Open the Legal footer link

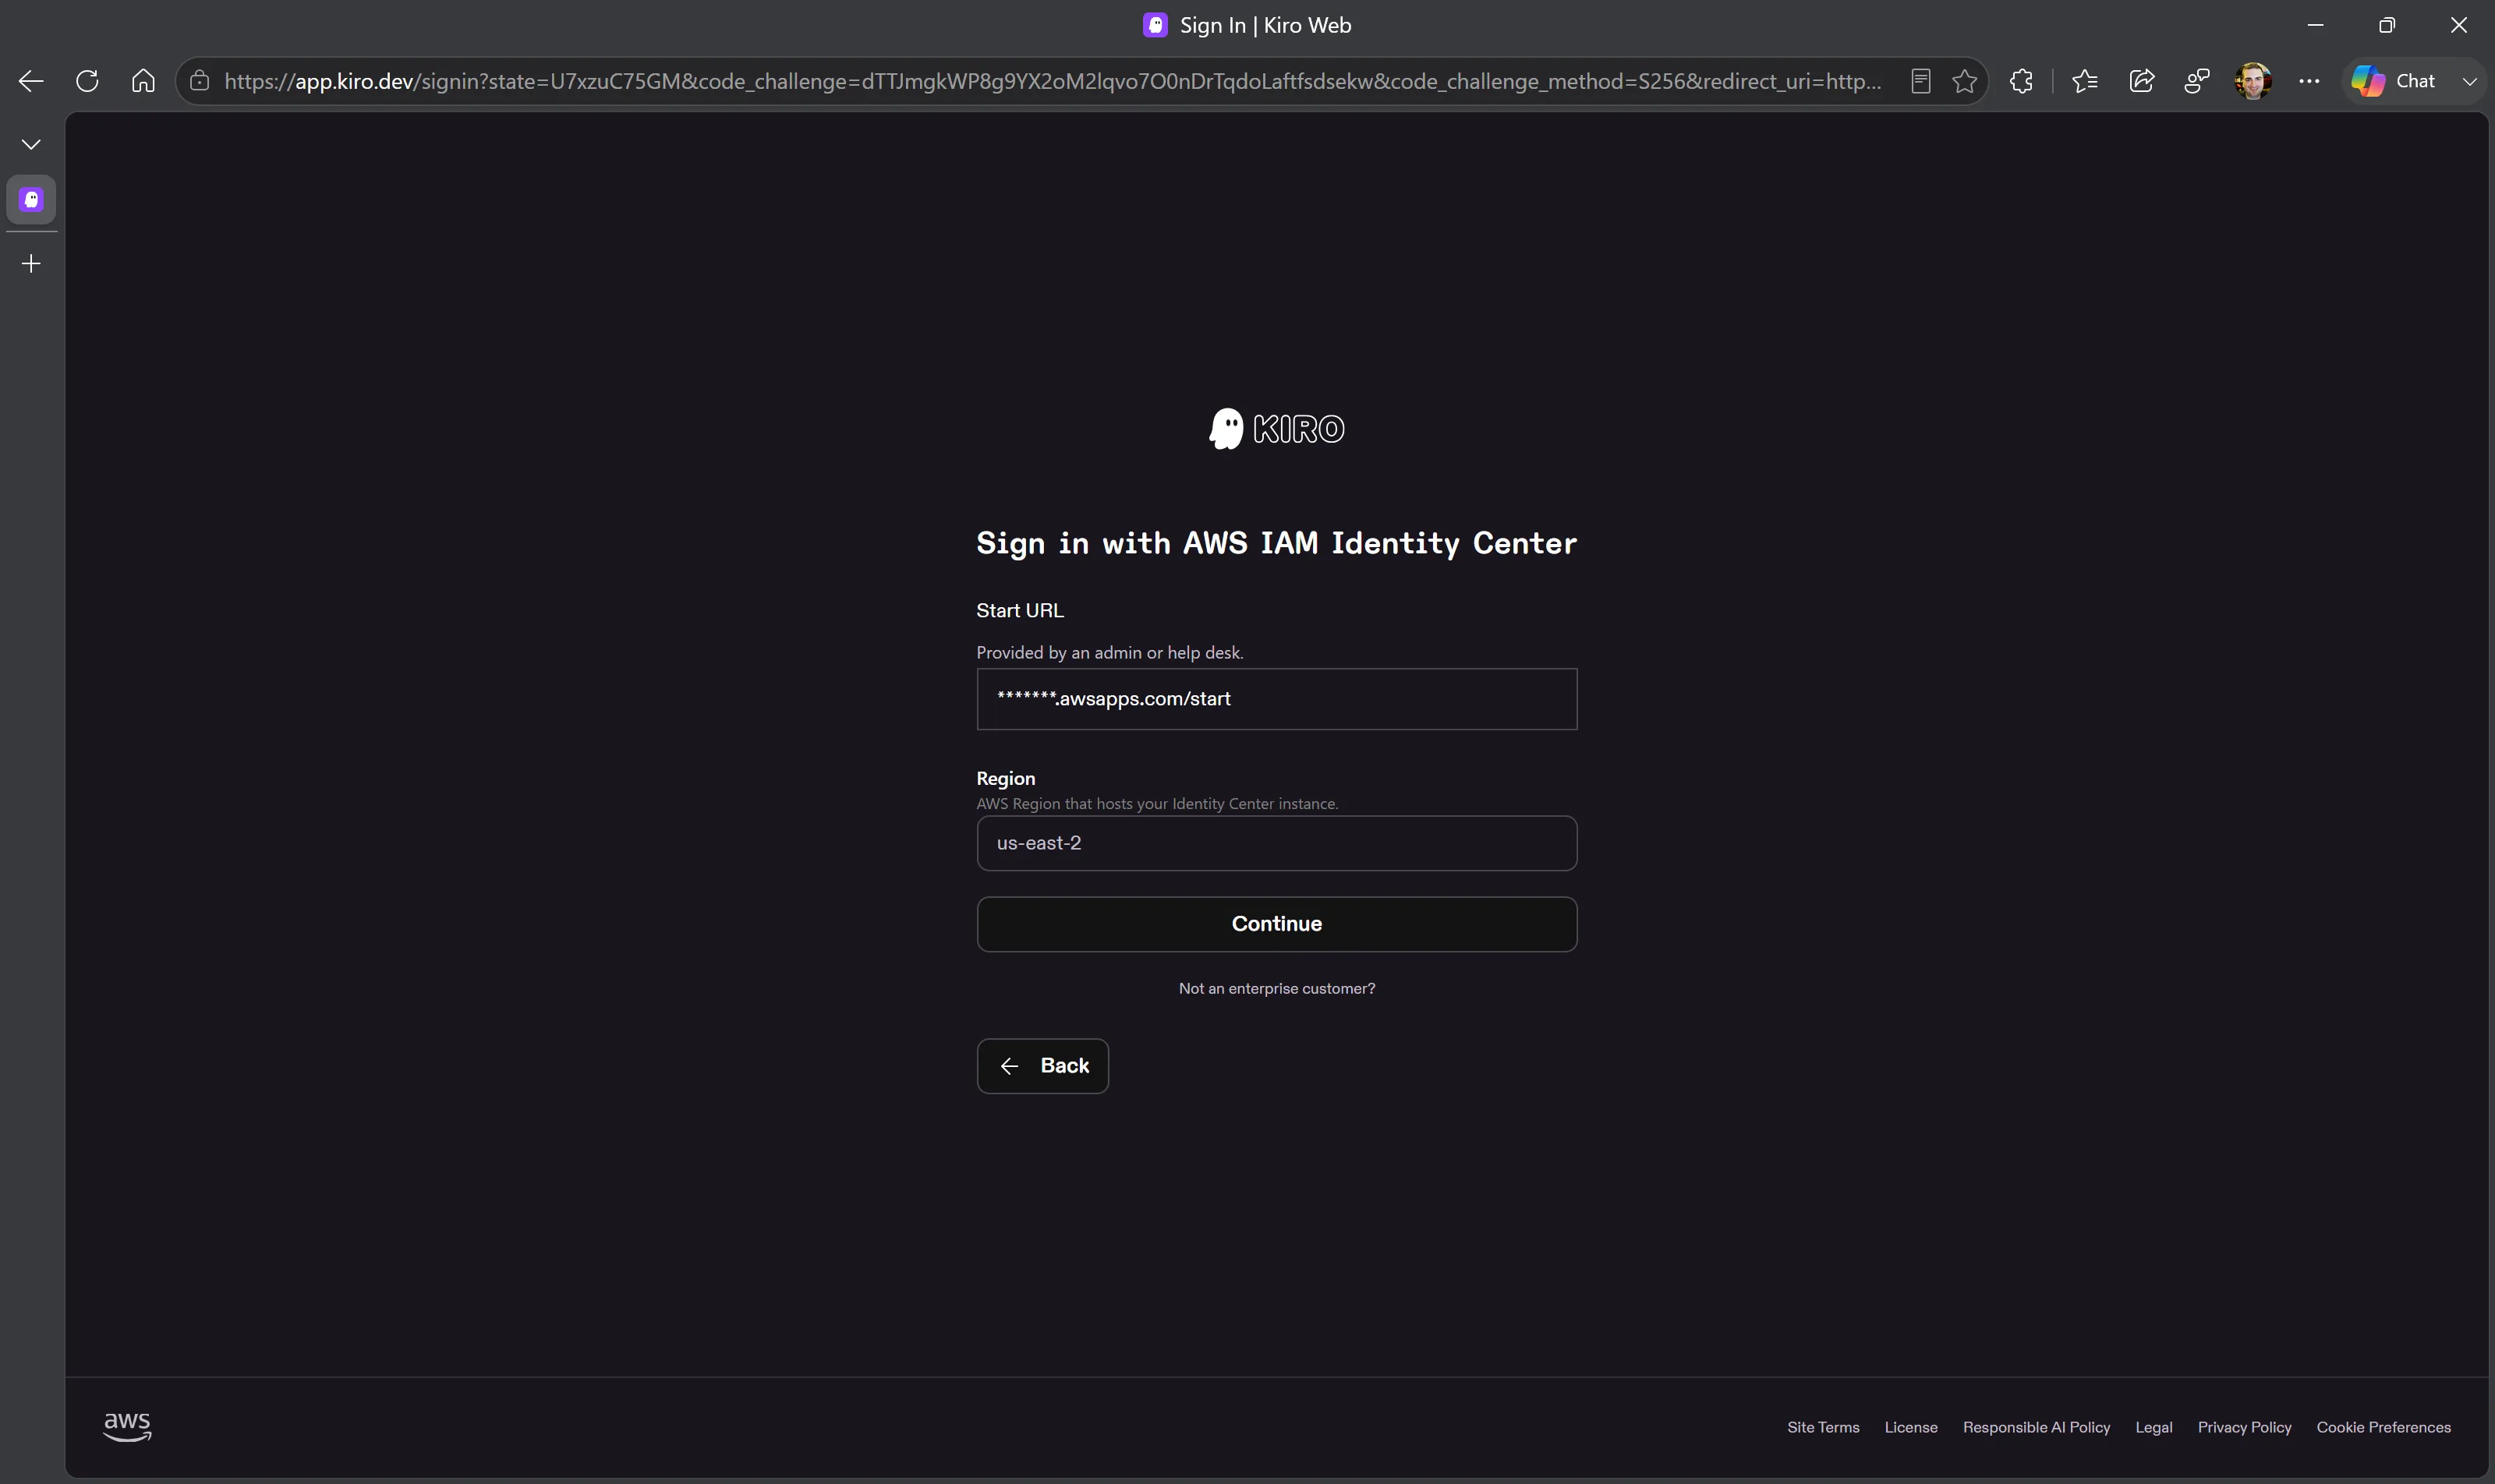[x=2153, y=1427]
